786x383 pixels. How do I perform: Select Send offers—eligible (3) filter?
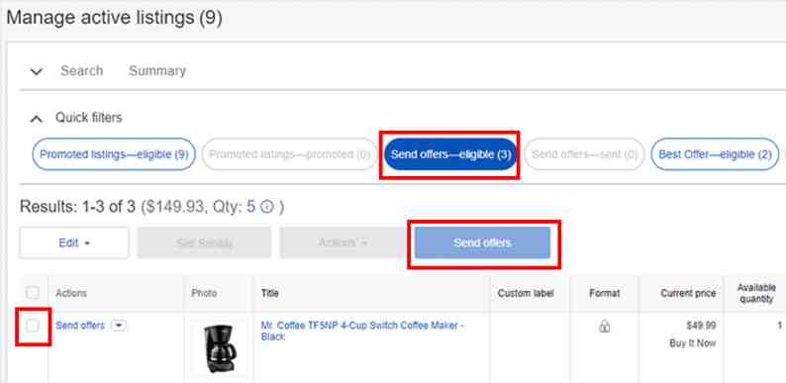450,154
